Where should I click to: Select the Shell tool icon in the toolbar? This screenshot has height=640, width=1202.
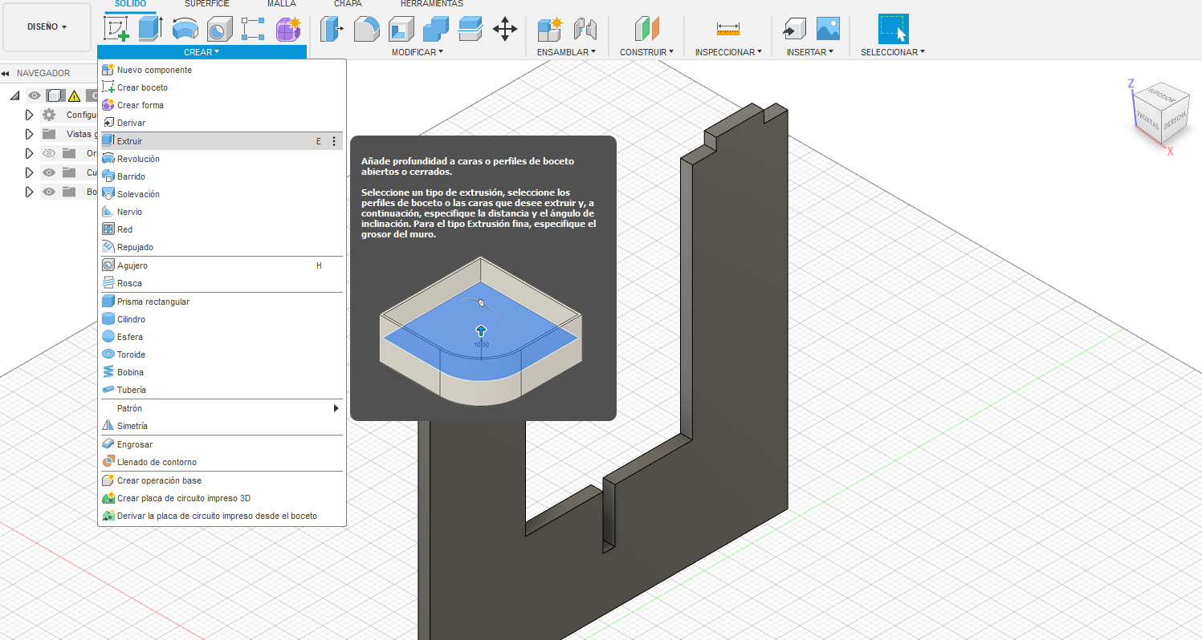point(401,29)
